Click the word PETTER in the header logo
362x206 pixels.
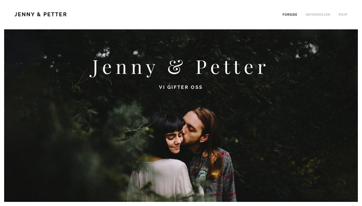pyautogui.click(x=55, y=14)
